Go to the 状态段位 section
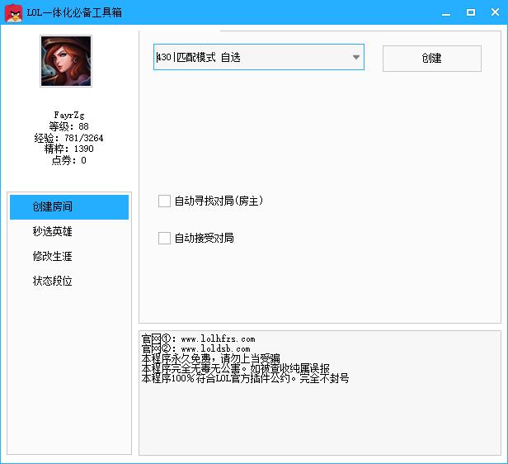 click(x=53, y=282)
